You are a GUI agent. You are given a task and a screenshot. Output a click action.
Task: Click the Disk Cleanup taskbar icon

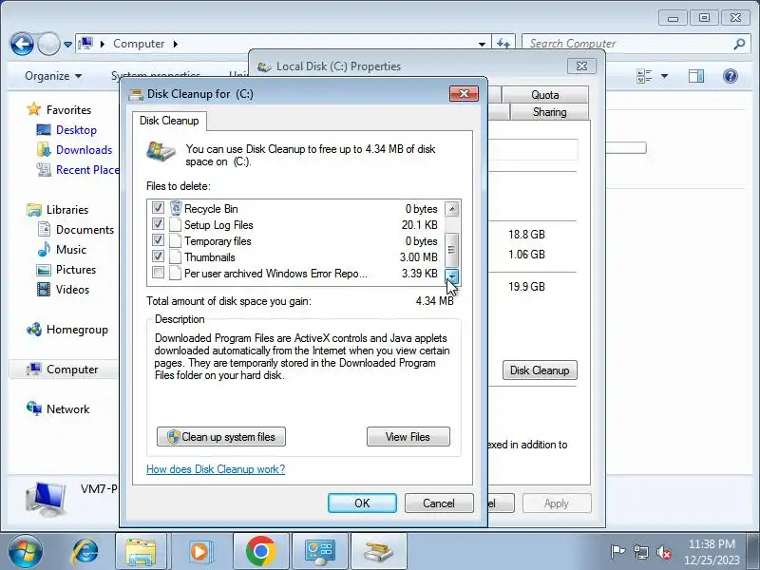click(x=378, y=552)
